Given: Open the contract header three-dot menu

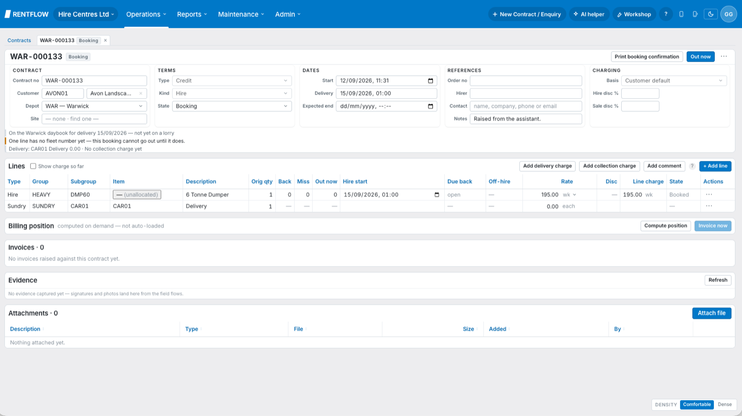Looking at the screenshot, I should [724, 56].
